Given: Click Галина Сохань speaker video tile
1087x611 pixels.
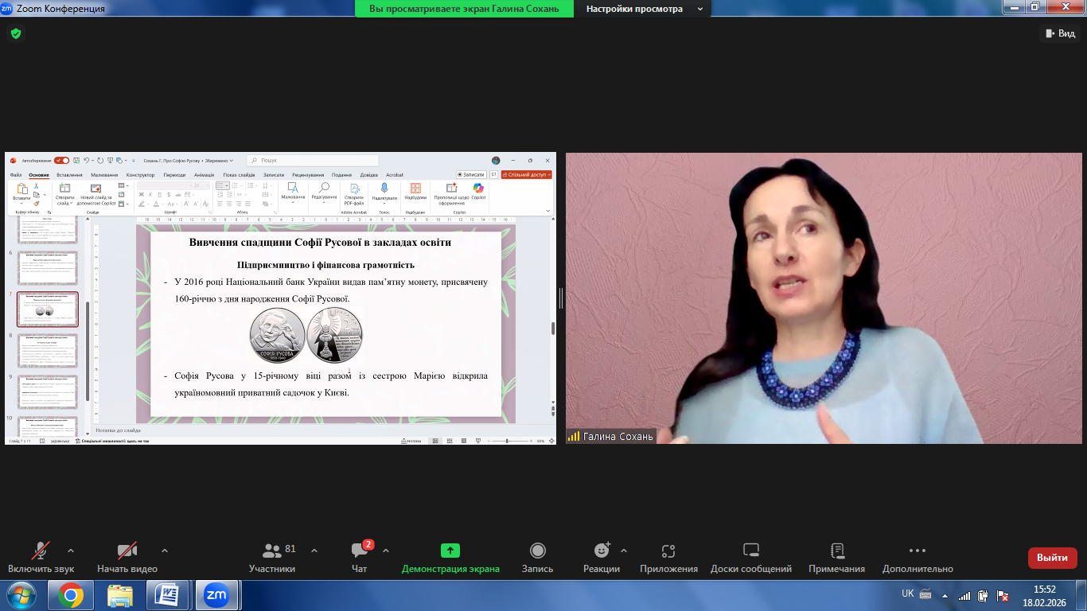Looking at the screenshot, I should (824, 298).
